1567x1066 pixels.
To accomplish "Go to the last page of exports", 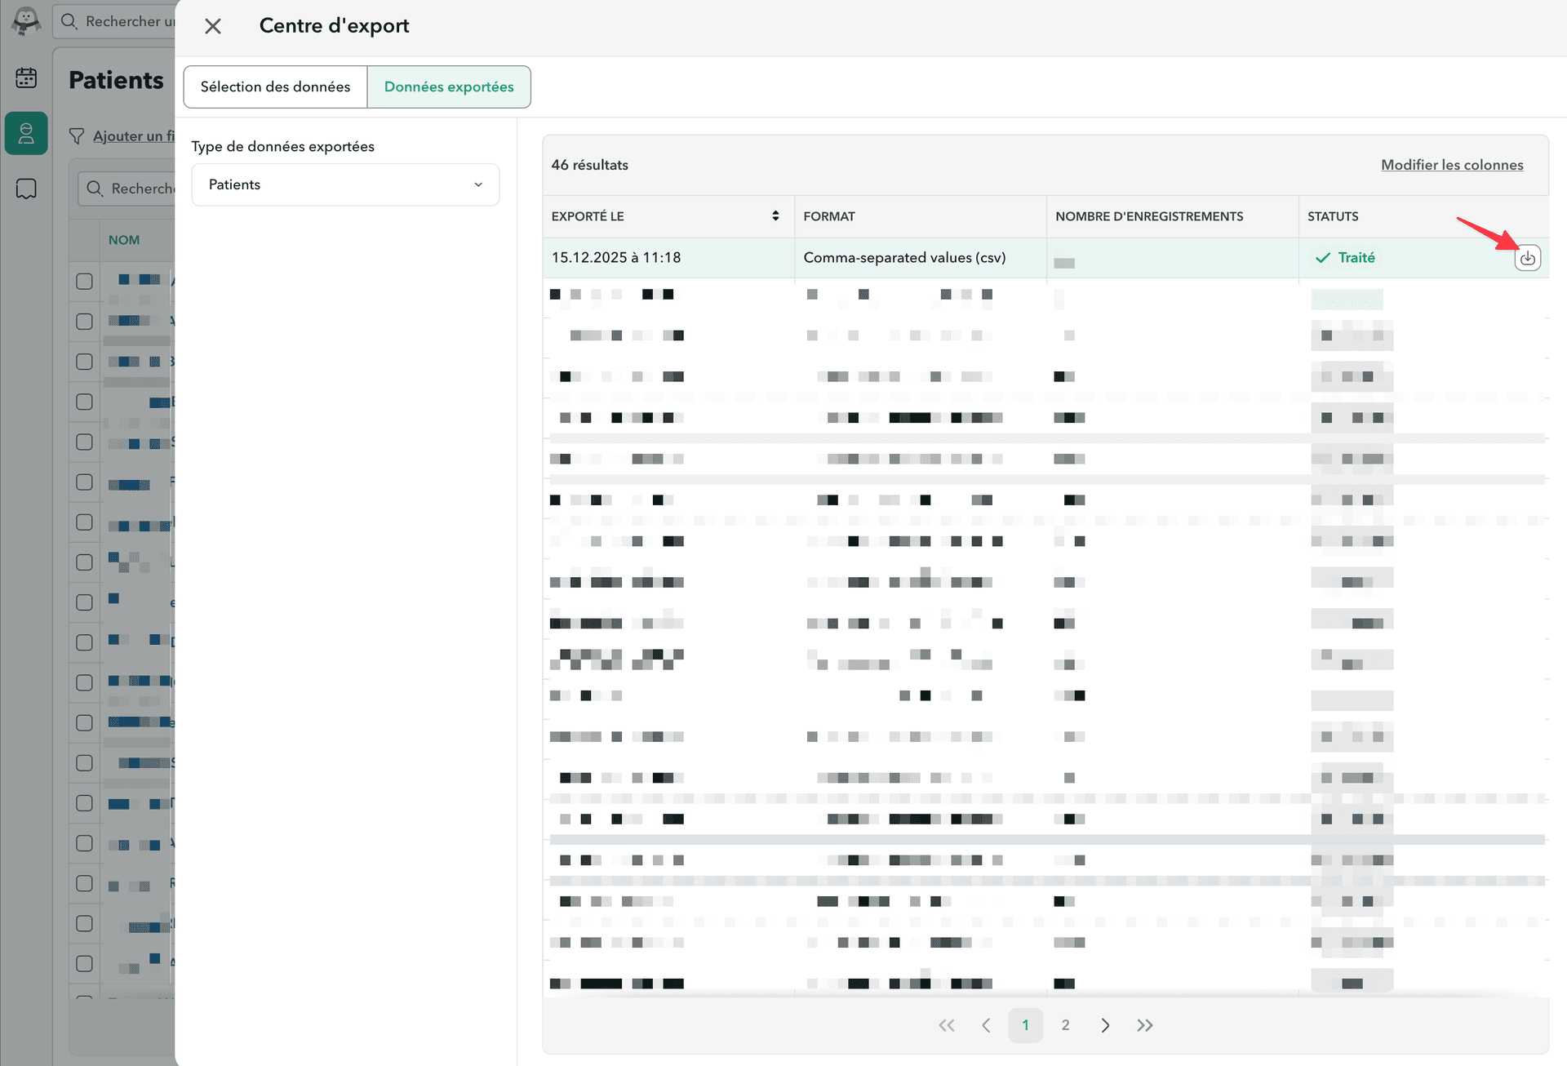I will tap(1144, 1025).
